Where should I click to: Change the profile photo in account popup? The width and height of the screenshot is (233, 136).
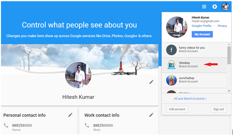point(177,35)
